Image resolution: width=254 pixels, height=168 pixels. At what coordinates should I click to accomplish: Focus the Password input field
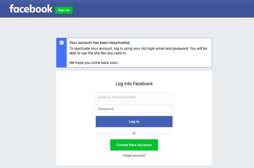[134, 109]
